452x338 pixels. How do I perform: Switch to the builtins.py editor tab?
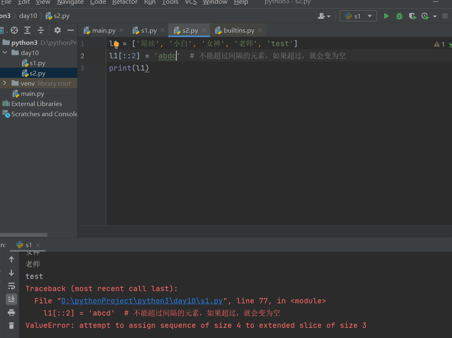click(x=238, y=31)
